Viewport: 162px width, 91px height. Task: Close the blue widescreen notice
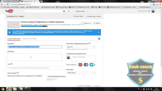99,32
